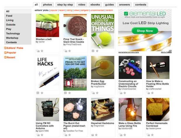Image resolution: width=181 pixels, height=138 pixels.
Task: Click star icon under Floating Wine Bottle Holder
Action: 153,93
